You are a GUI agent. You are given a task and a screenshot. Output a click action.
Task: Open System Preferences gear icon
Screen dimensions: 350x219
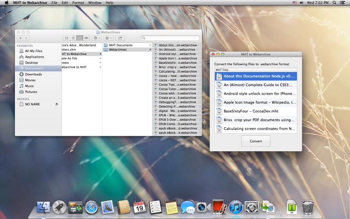(x=252, y=207)
